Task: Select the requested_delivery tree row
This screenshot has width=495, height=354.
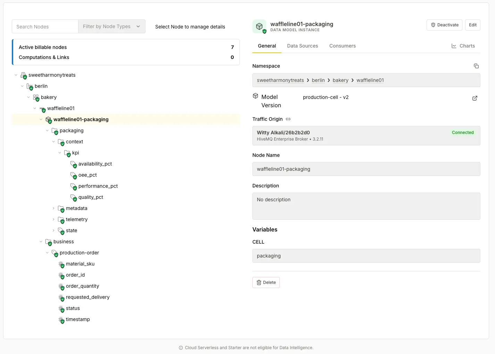Action: pos(126,297)
